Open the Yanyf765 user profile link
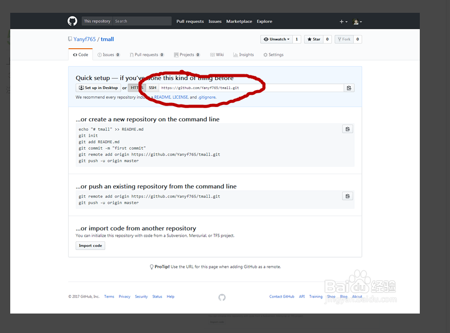Viewport: 450px width, 333px height. click(x=84, y=39)
